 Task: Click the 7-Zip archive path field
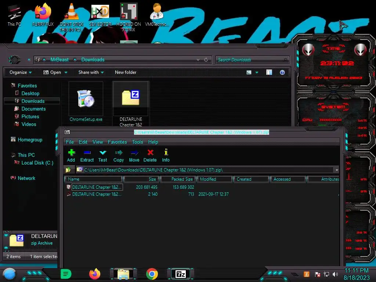[205, 170]
